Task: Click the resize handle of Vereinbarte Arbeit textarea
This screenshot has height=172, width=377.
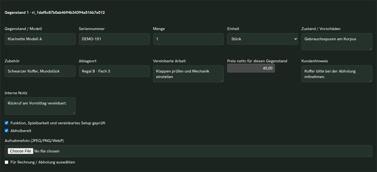Action: [x=222, y=80]
